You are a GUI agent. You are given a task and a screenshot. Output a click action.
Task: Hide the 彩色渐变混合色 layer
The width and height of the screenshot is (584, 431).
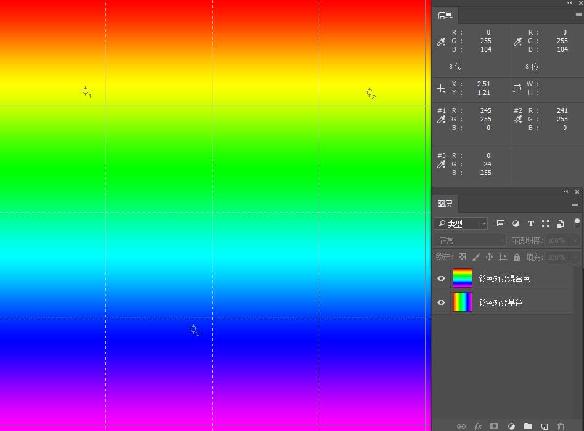(x=441, y=279)
